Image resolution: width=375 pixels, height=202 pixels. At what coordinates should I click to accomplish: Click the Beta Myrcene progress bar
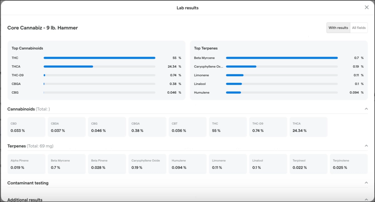tap(282, 58)
